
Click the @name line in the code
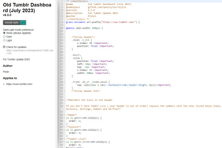coord(99,4)
